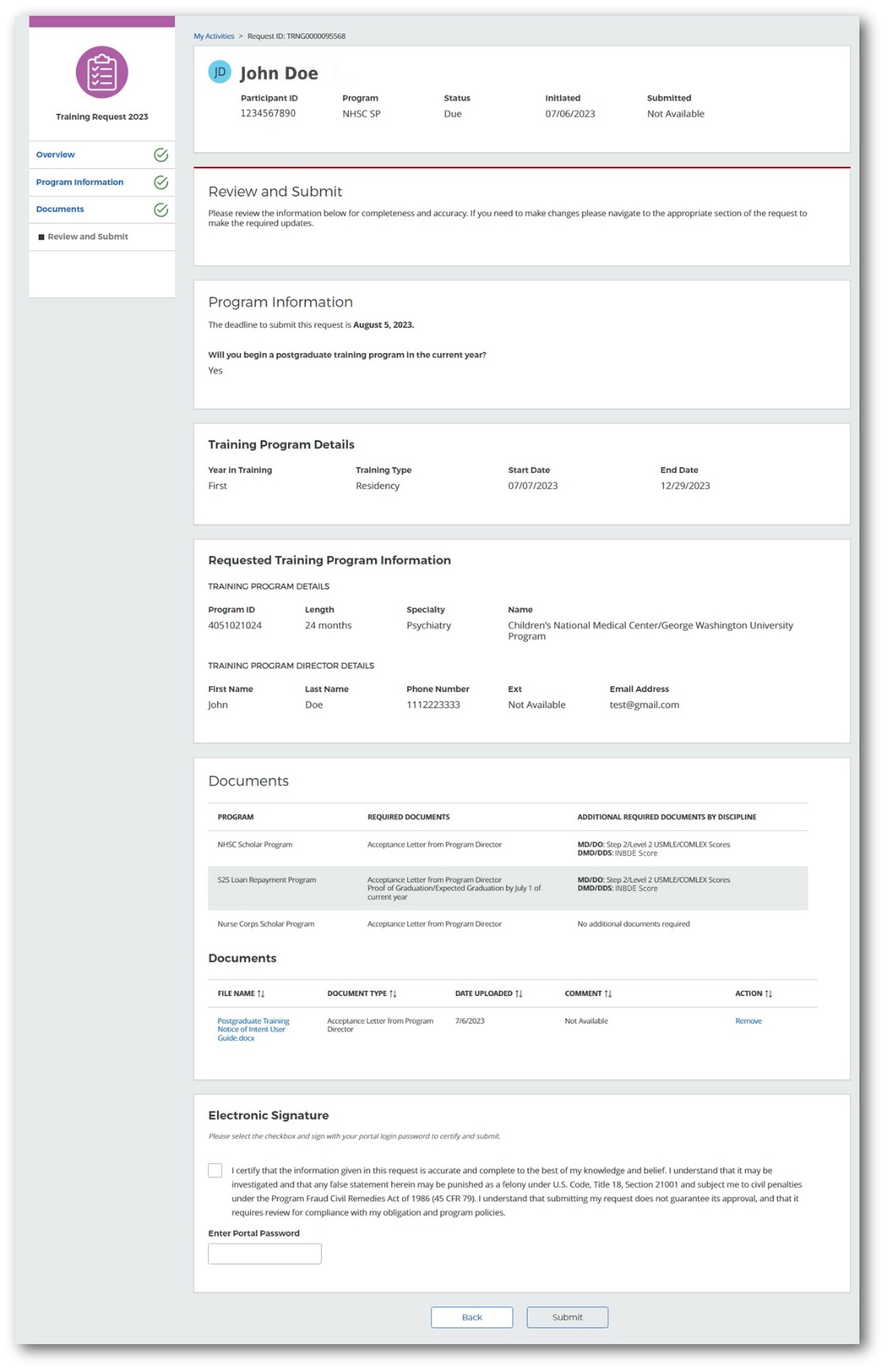Viewport: 887px width, 1371px height.
Task: Click the Program Information checkmark icon
Action: point(161,182)
